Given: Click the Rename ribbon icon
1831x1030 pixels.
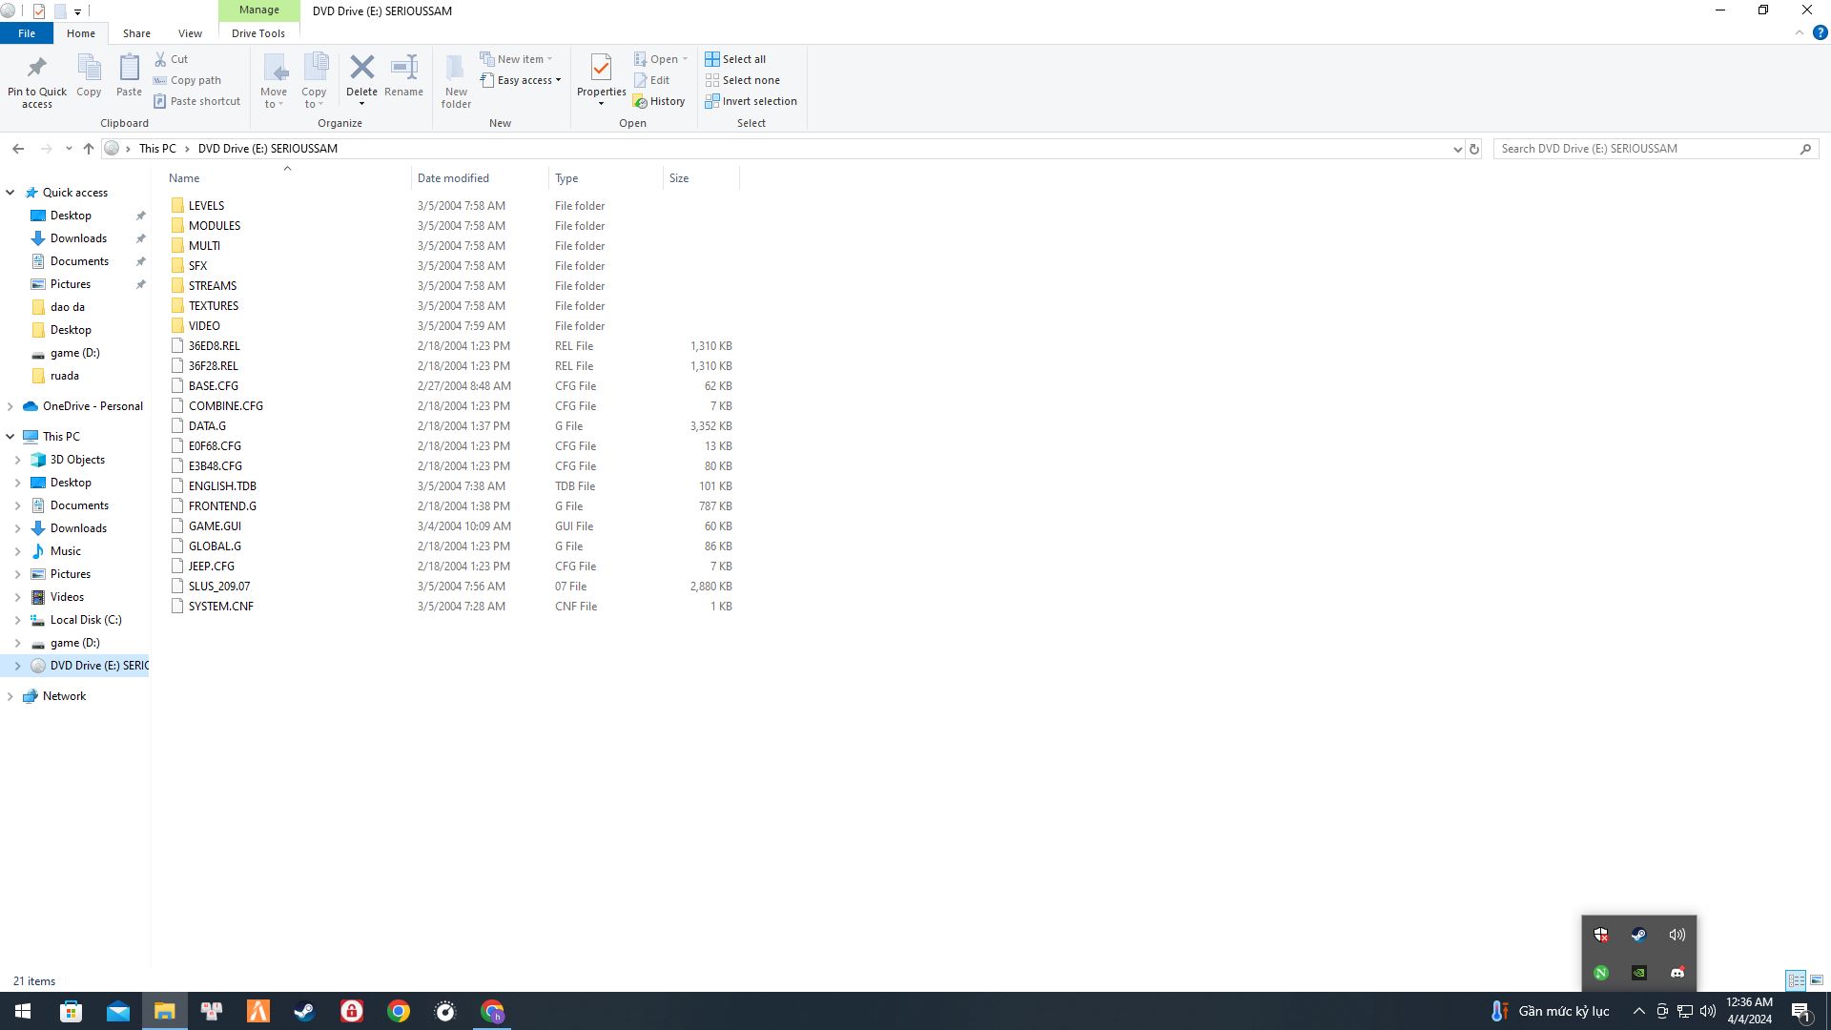Looking at the screenshot, I should (404, 68).
